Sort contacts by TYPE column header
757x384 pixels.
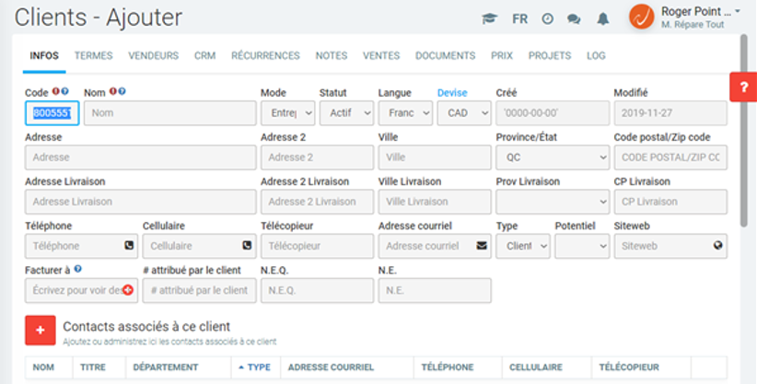point(253,367)
